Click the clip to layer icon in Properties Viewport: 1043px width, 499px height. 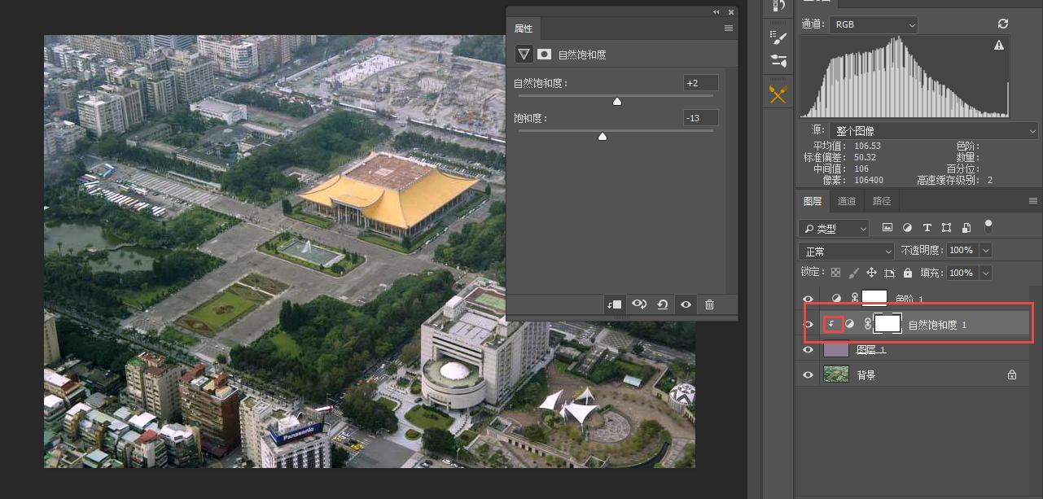tap(614, 304)
